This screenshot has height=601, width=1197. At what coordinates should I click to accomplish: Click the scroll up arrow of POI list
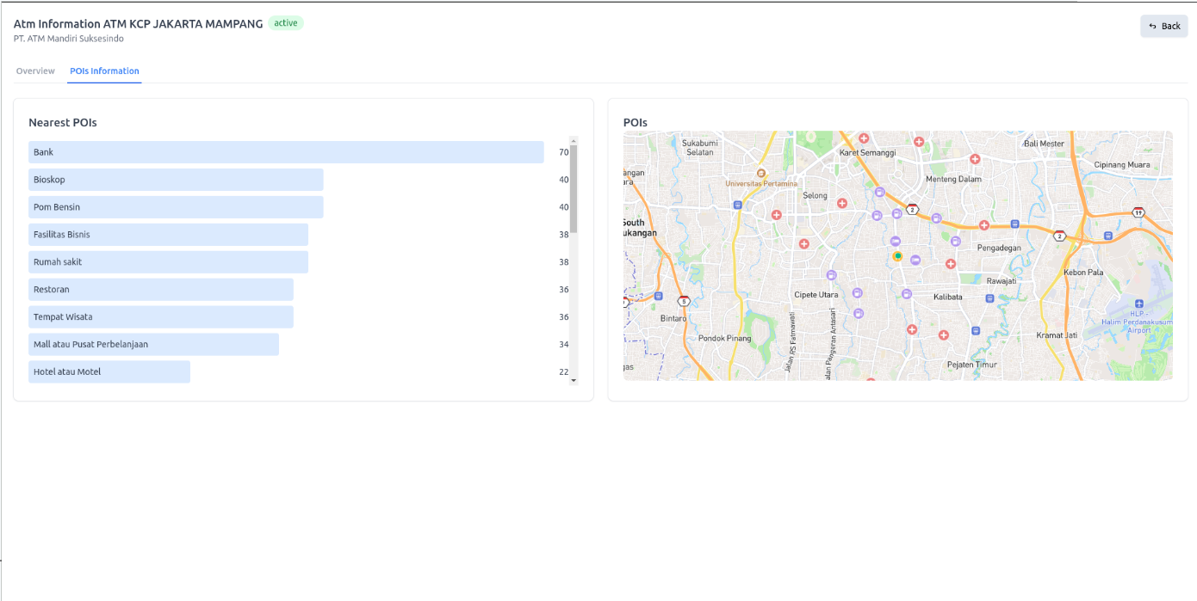click(574, 140)
